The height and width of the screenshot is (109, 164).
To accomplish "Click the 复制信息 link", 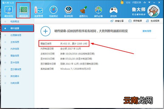I will pos(147,31).
